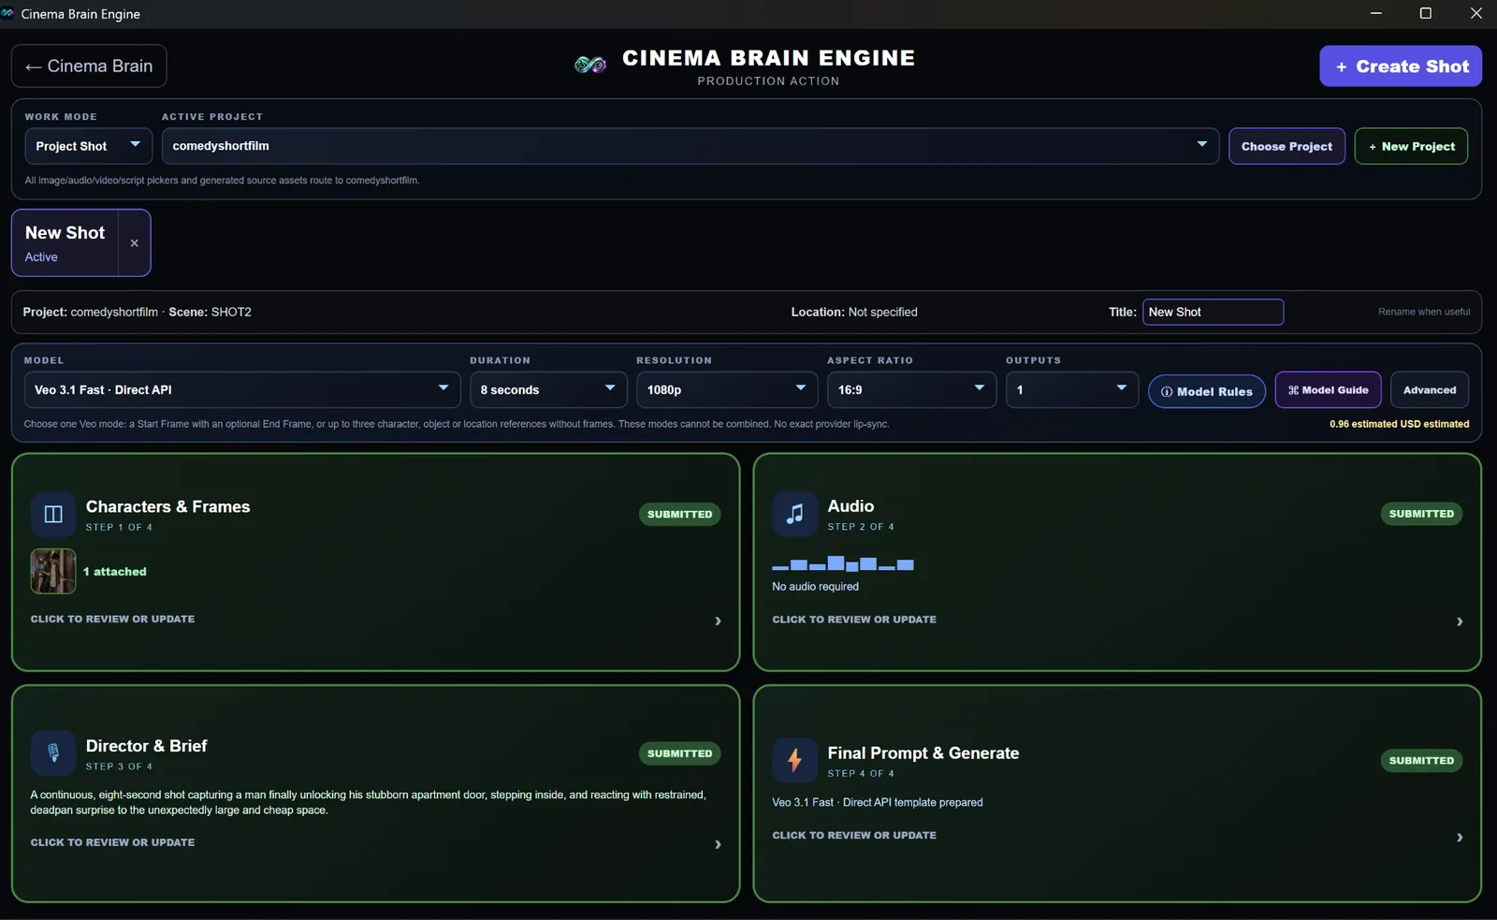Click the Audio music note icon

coord(794,514)
